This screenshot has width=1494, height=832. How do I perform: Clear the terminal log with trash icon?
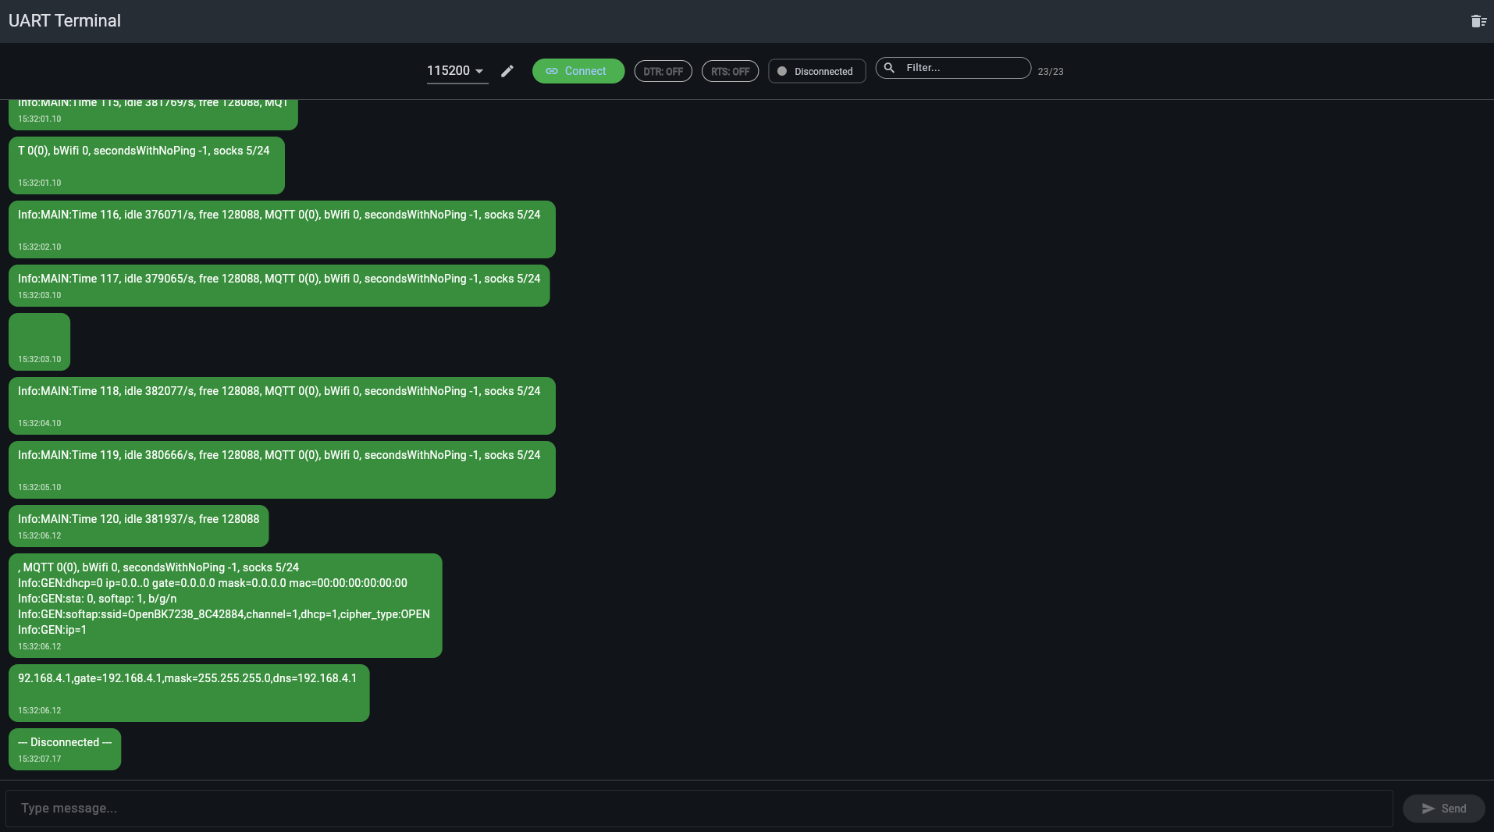(x=1478, y=21)
